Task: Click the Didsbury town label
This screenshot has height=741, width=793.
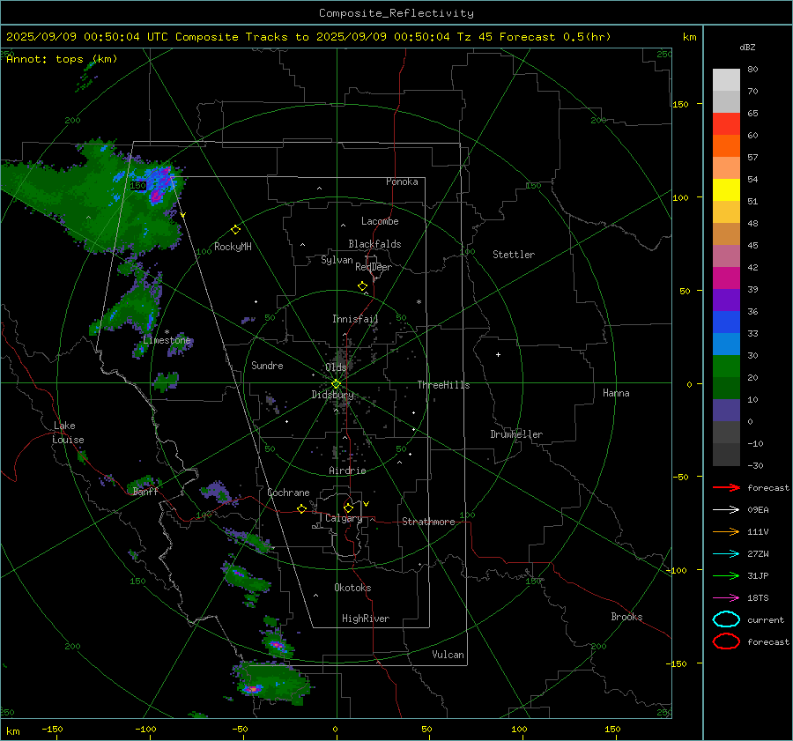Action: tap(332, 395)
